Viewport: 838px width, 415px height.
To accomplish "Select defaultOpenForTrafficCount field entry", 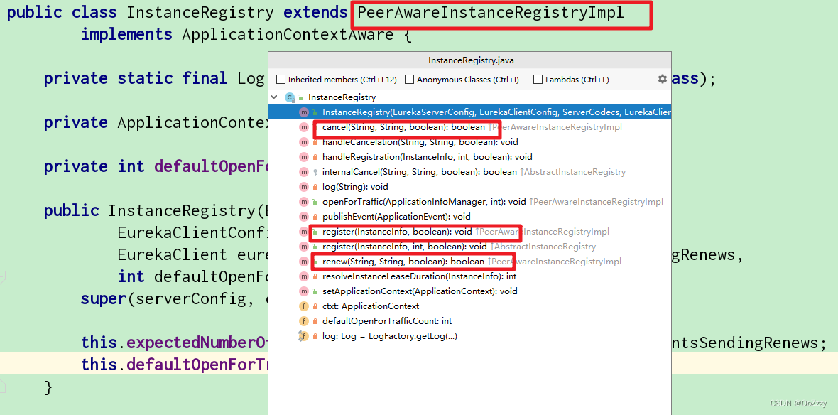I will coord(387,321).
